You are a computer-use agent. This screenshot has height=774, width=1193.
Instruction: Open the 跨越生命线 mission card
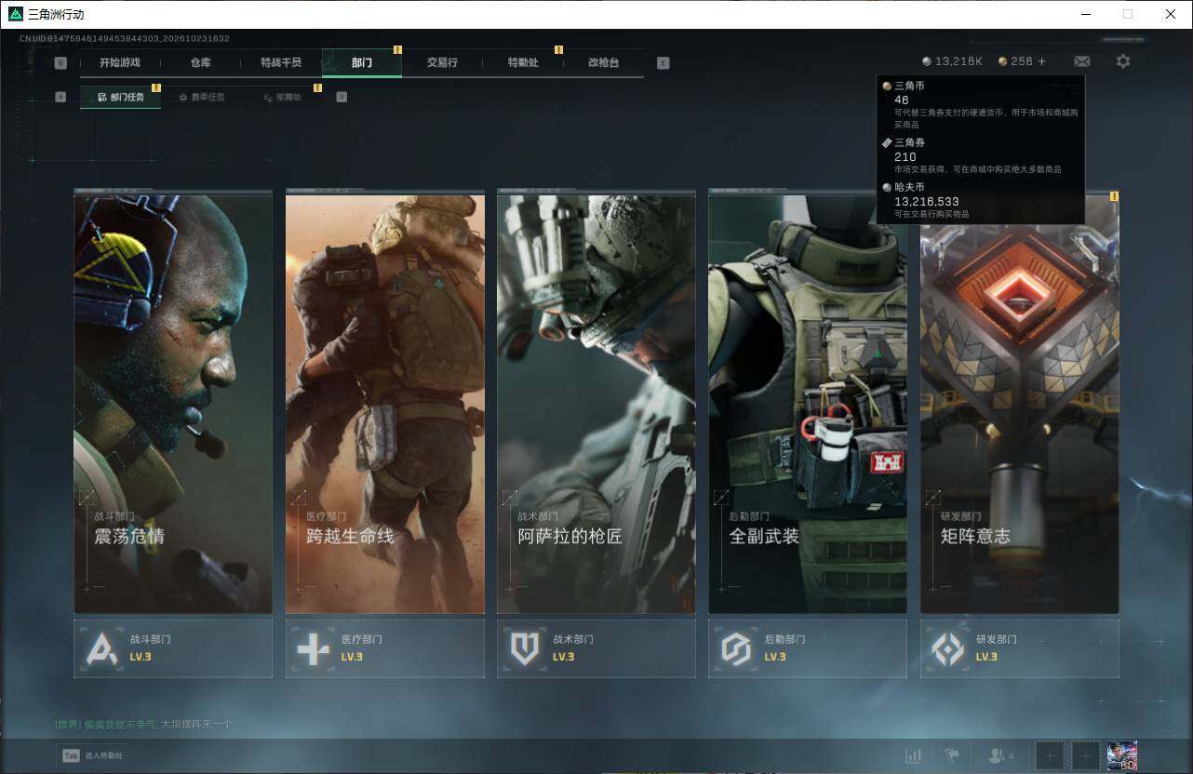point(385,402)
